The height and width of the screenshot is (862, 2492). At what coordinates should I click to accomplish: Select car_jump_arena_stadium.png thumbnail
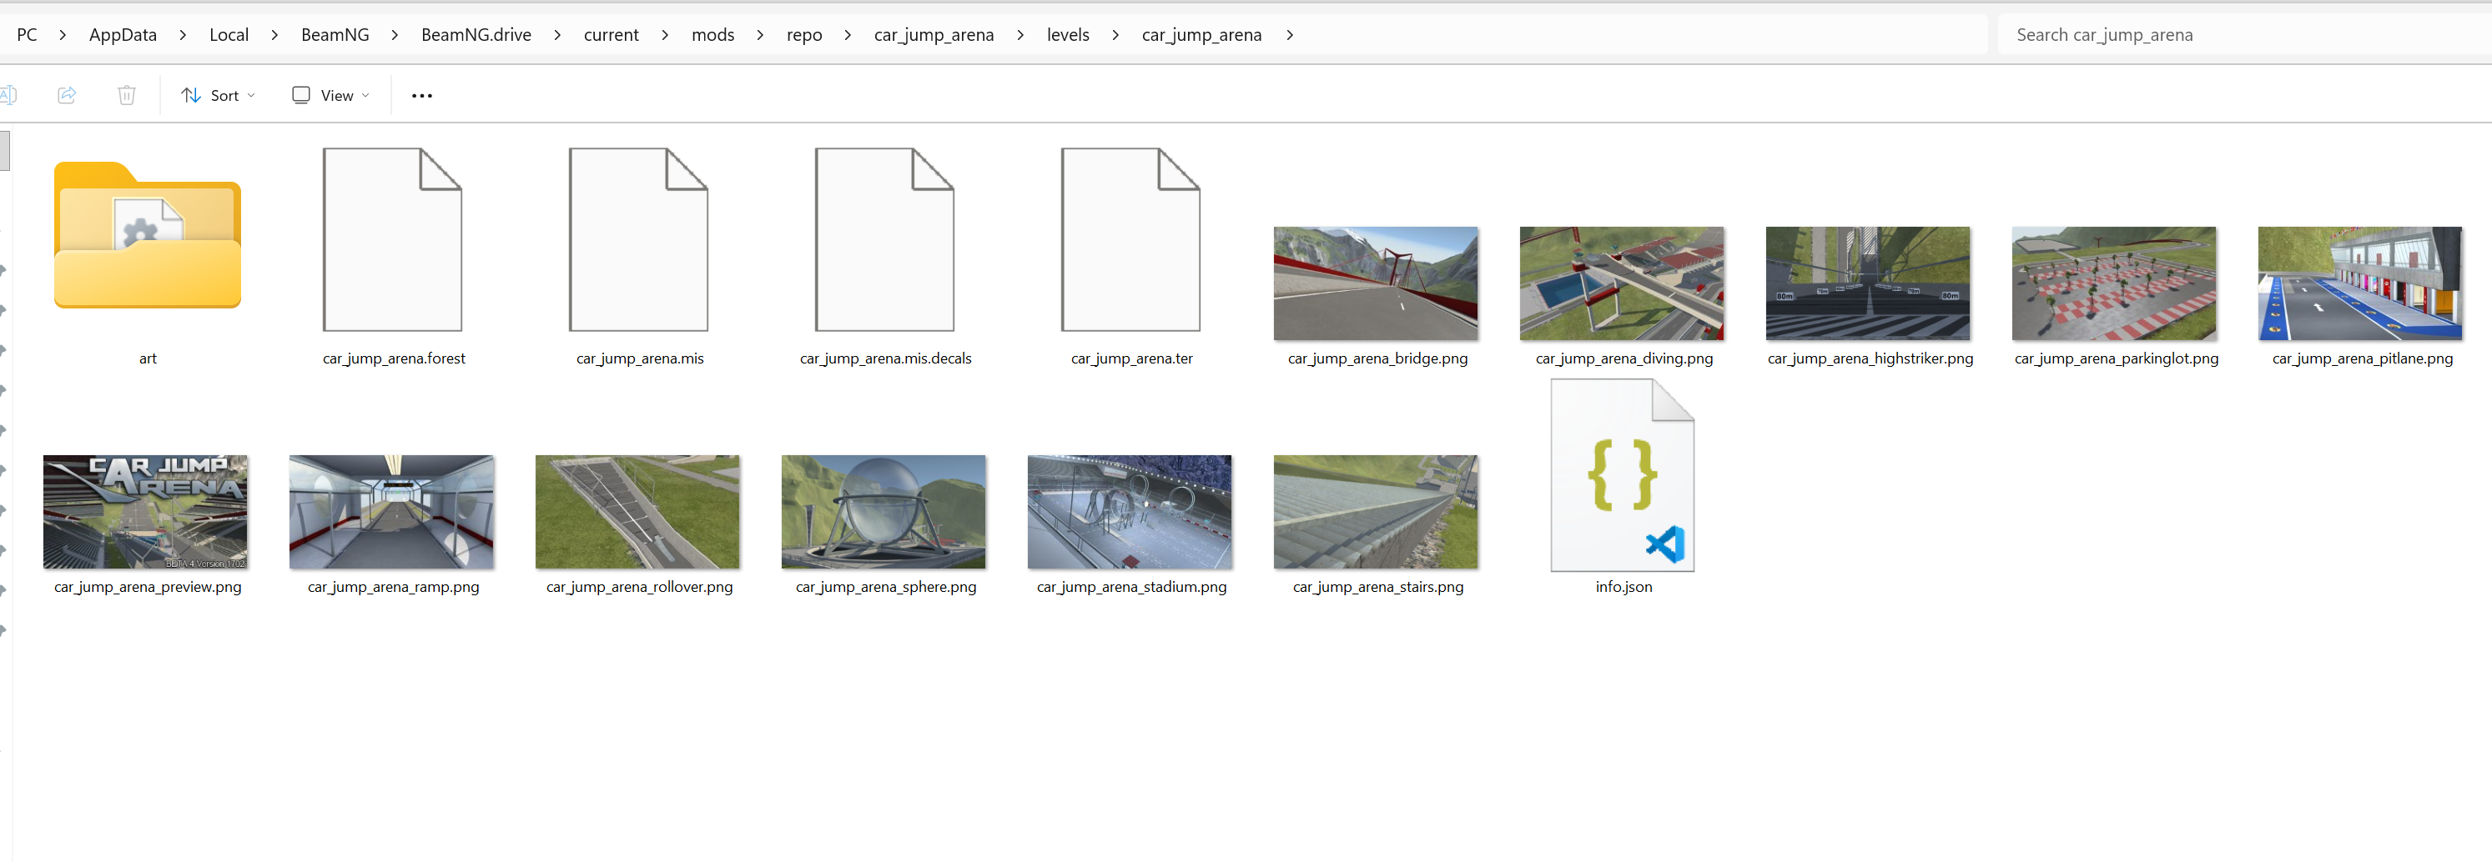coord(1130,511)
